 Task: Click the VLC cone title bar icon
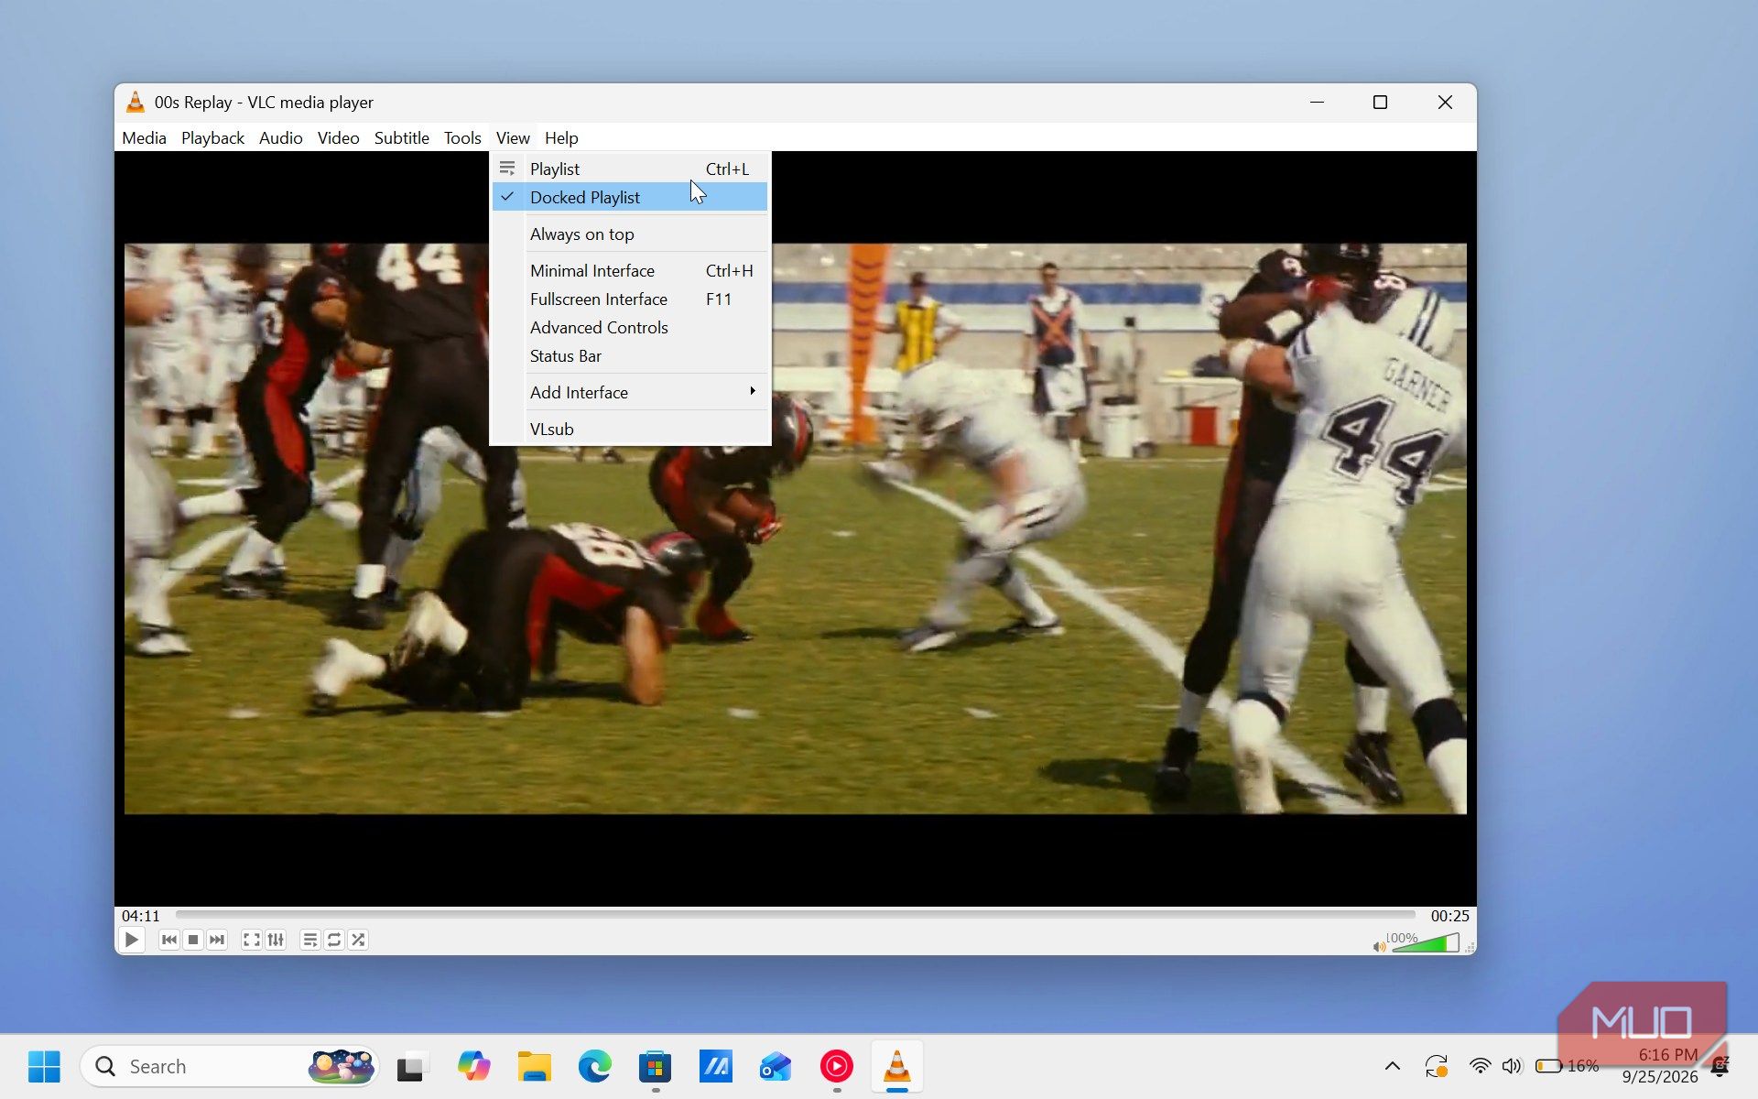pos(136,102)
